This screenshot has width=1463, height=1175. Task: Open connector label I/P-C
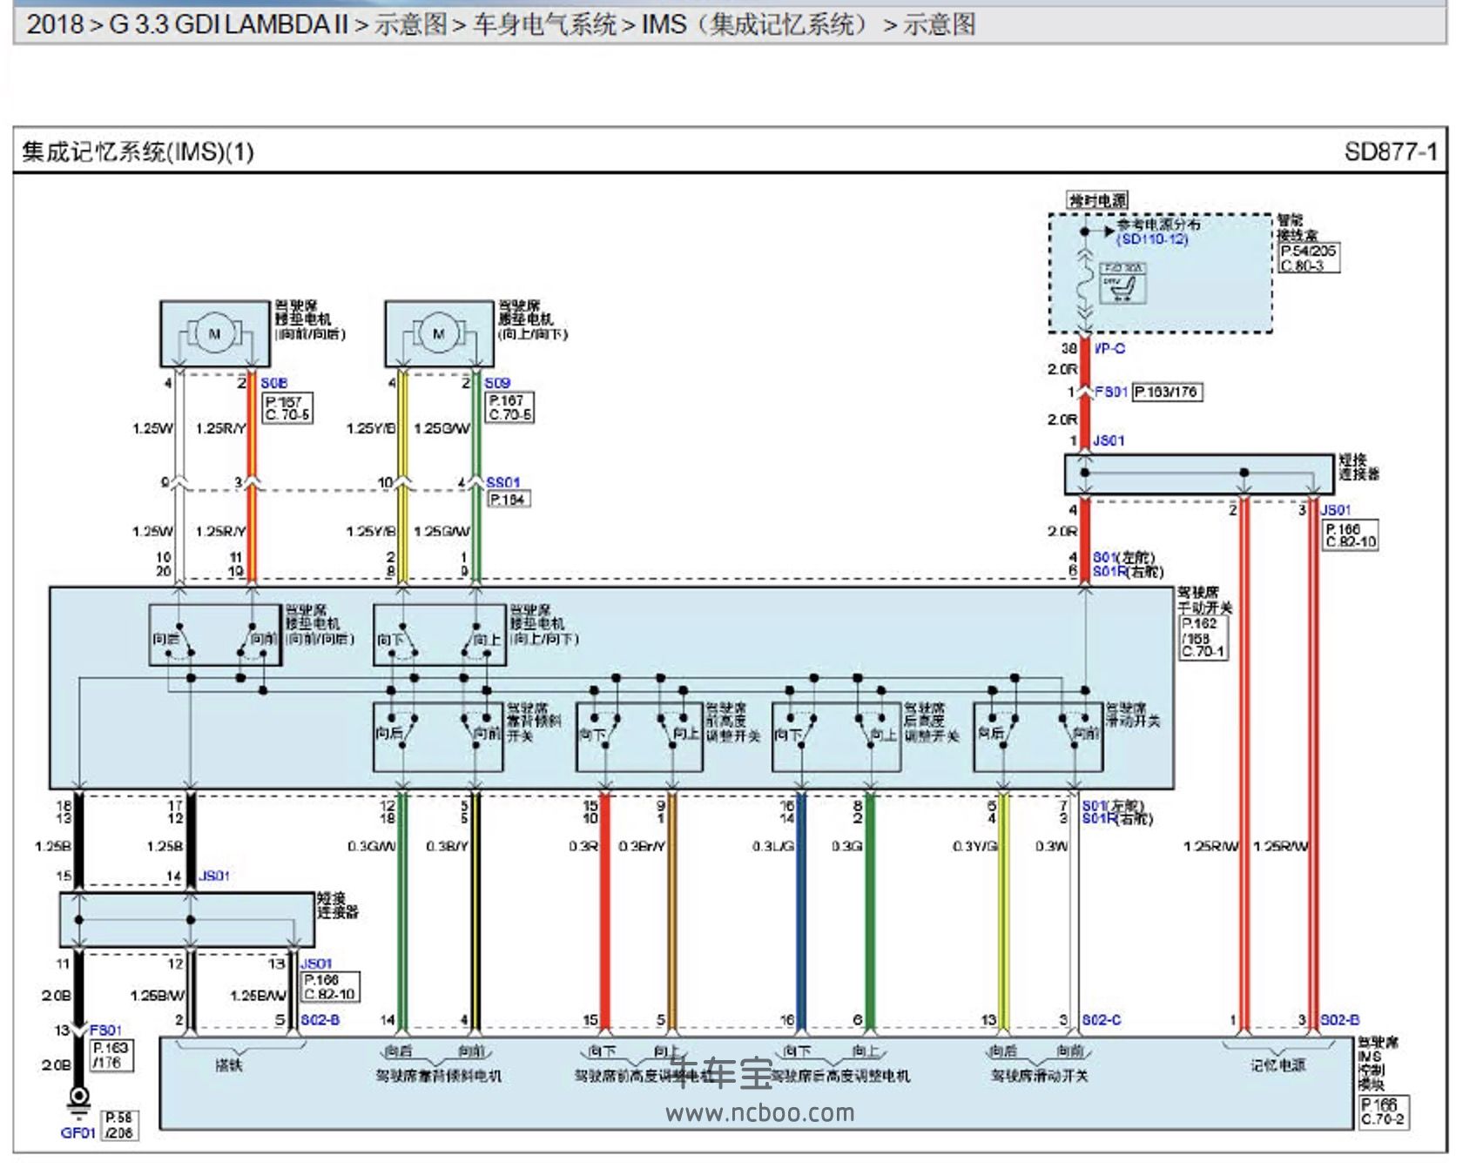1109,348
